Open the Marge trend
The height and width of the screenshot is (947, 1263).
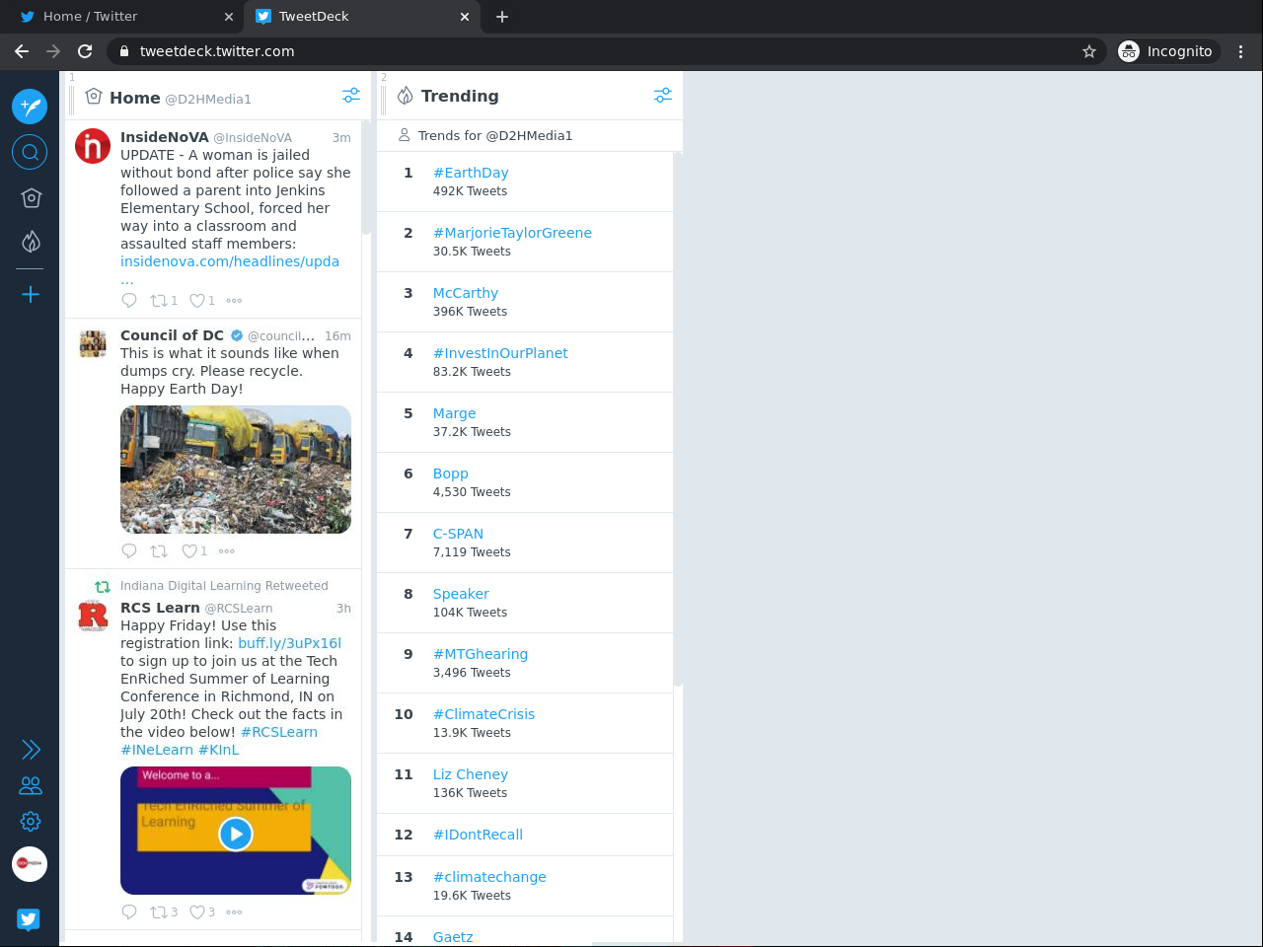[x=454, y=413]
